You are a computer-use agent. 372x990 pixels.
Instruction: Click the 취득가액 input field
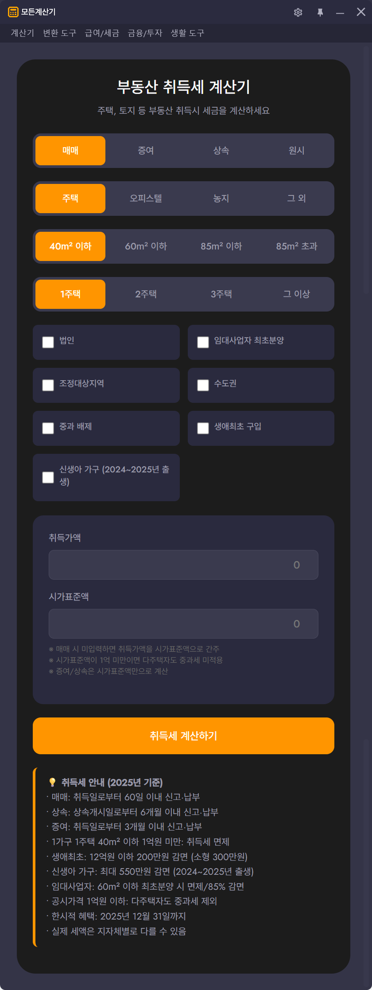[x=183, y=565]
